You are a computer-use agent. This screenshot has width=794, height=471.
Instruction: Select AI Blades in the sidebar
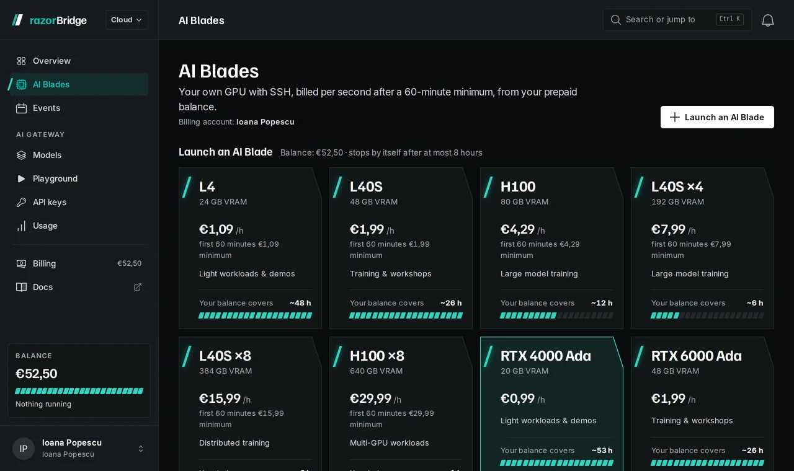[x=79, y=84]
